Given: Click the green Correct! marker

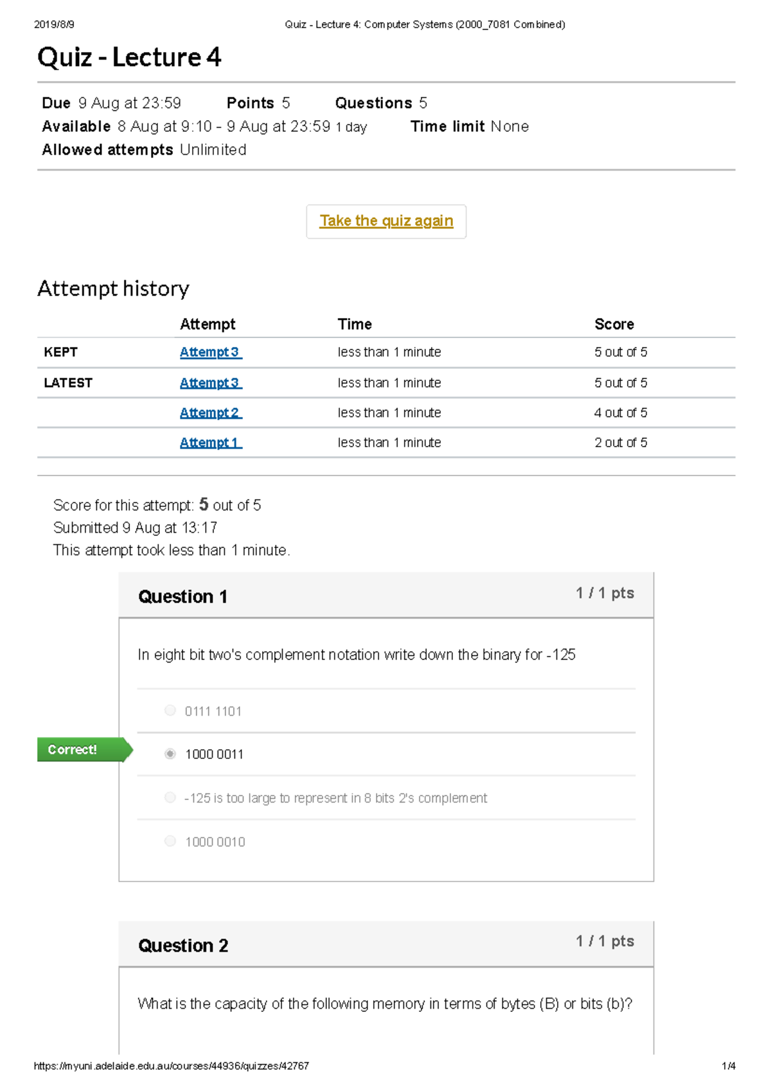Looking at the screenshot, I should click(85, 750).
